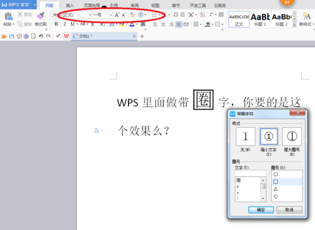Apply yellow text highlight color
315x230 pixels.
(x=122, y=25)
